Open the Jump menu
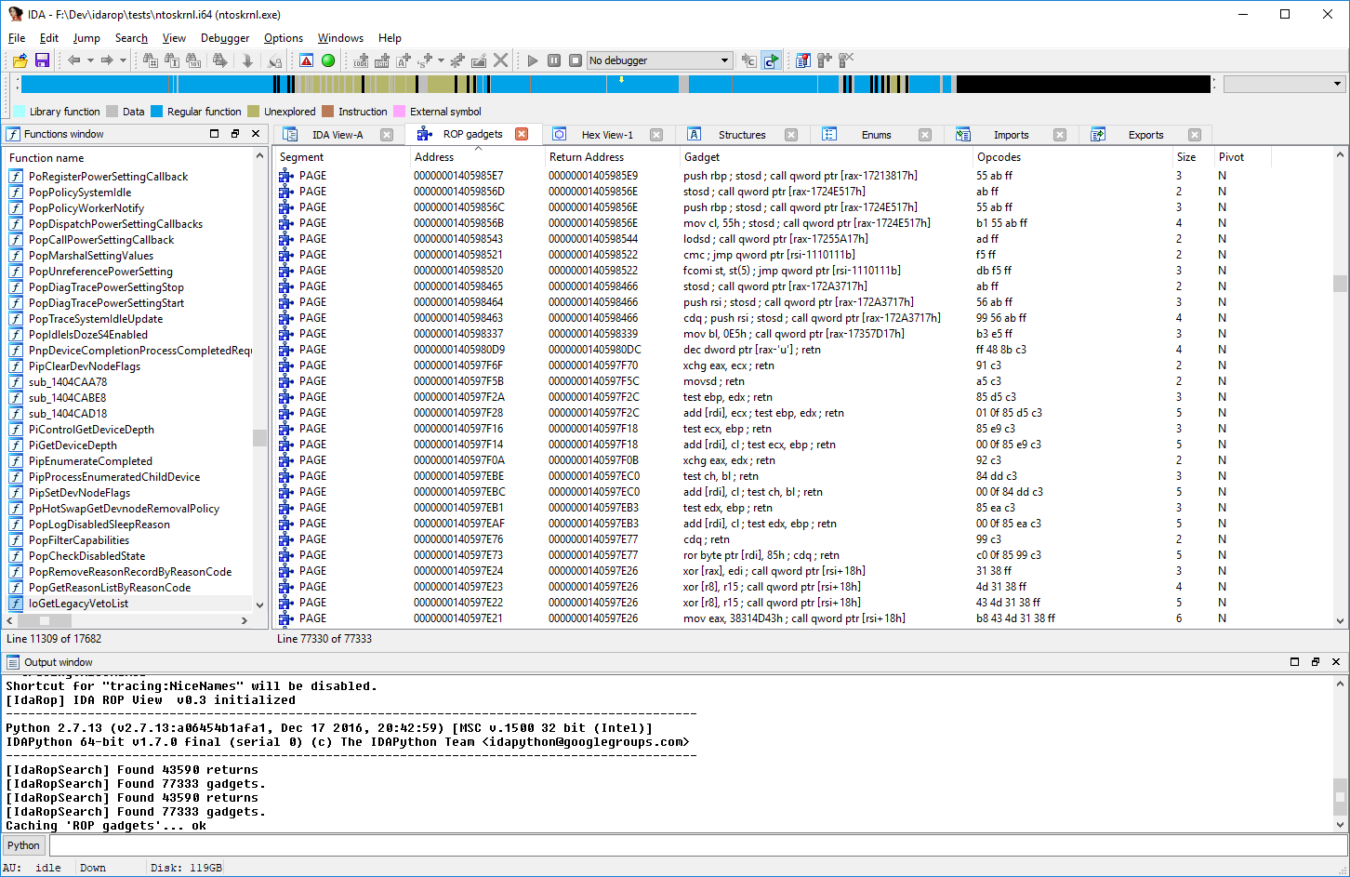1350x877 pixels. pos(86,38)
